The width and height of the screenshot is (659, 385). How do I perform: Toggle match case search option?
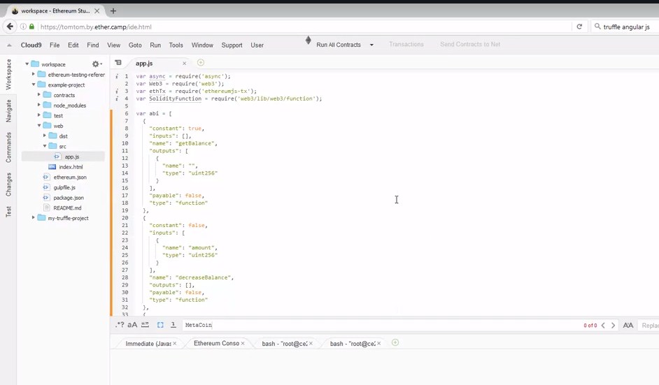[x=132, y=325]
